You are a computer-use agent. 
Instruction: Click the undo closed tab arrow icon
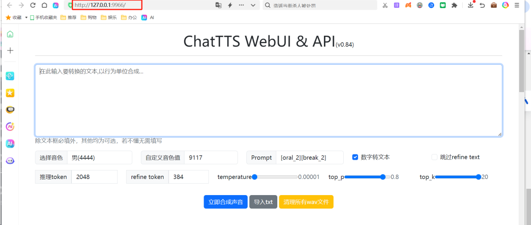tap(482, 5)
